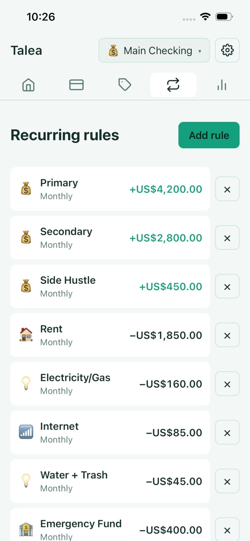
Task: Open the tag categories tab
Action: tap(125, 85)
